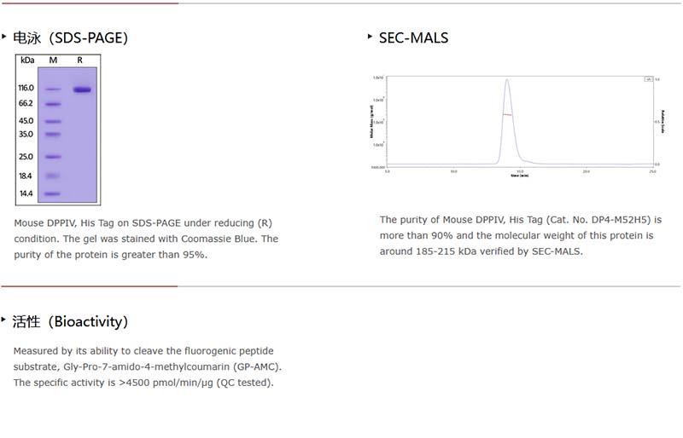683x438 pixels.
Task: Click the red divider line above Bioactivity
Action: [90, 286]
